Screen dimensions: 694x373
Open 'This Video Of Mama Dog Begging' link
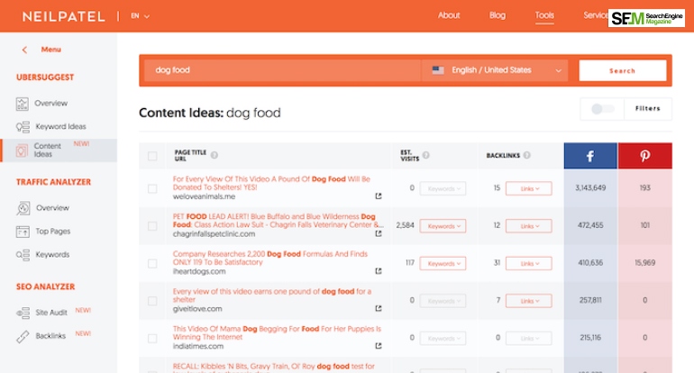(277, 332)
